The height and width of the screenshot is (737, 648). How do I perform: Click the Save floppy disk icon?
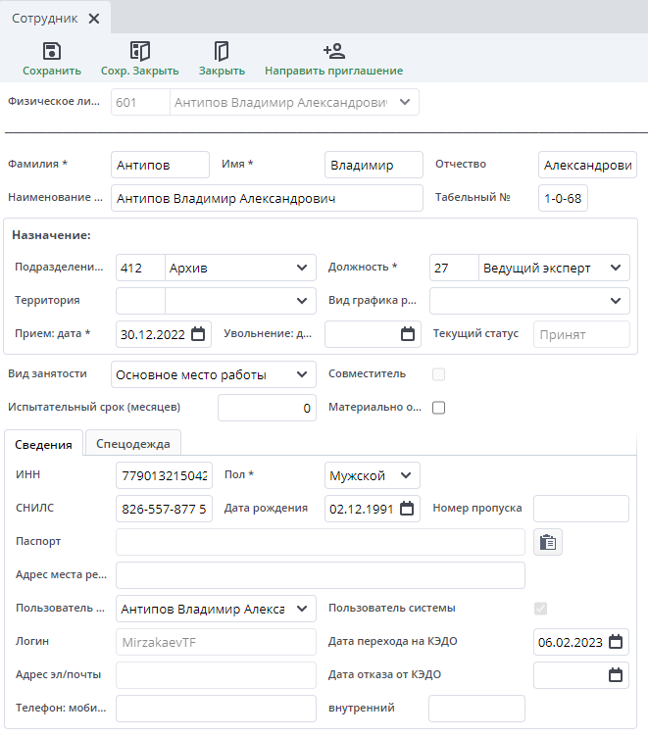click(52, 51)
